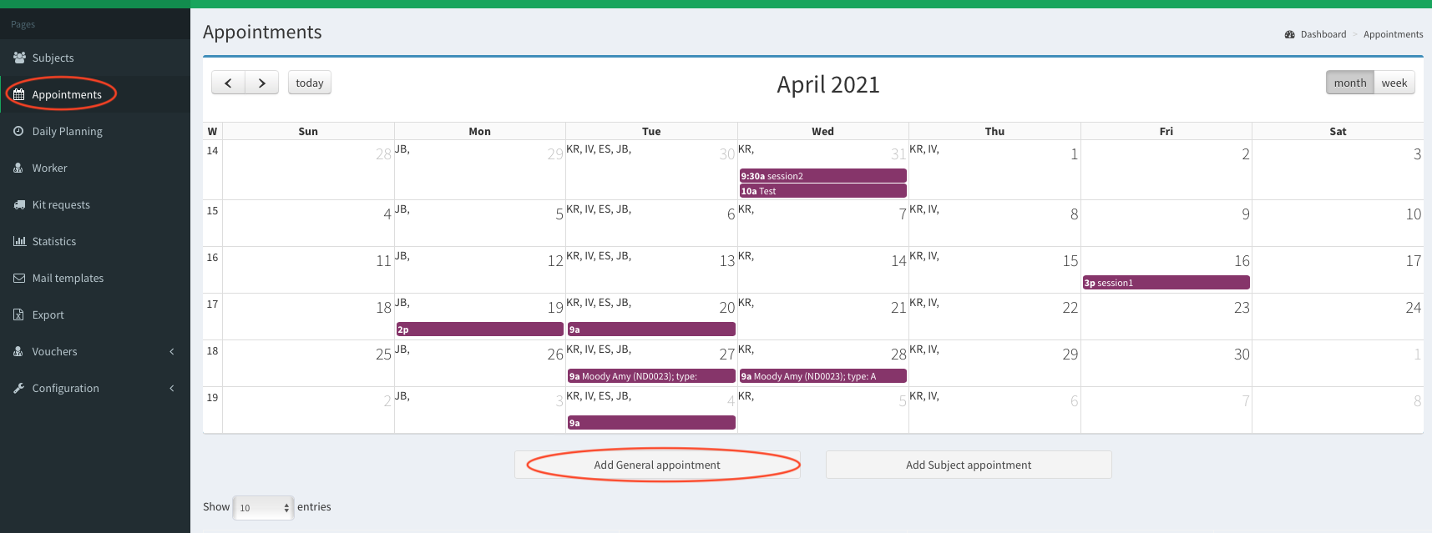Click the Add General appointment button
This screenshot has width=1432, height=533.
[x=657, y=465]
